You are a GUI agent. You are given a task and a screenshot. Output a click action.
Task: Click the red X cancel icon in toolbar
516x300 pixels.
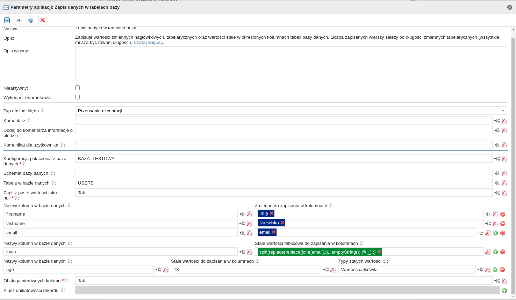pyautogui.click(x=43, y=20)
